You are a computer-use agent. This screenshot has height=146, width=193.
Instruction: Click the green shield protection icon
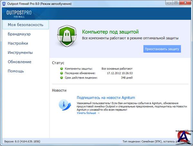click(x=67, y=36)
